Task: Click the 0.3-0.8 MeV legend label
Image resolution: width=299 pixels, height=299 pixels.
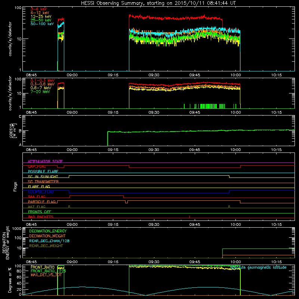Action: click(x=43, y=84)
